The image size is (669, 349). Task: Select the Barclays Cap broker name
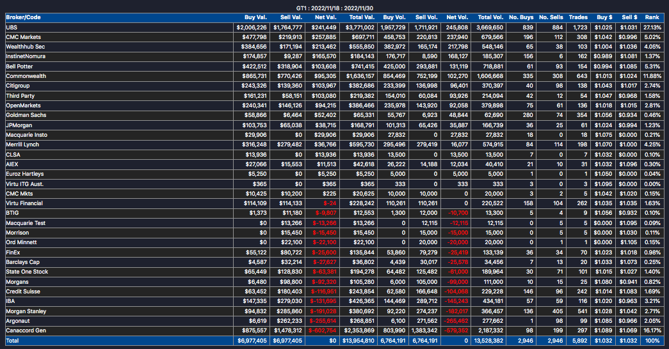tap(22, 262)
